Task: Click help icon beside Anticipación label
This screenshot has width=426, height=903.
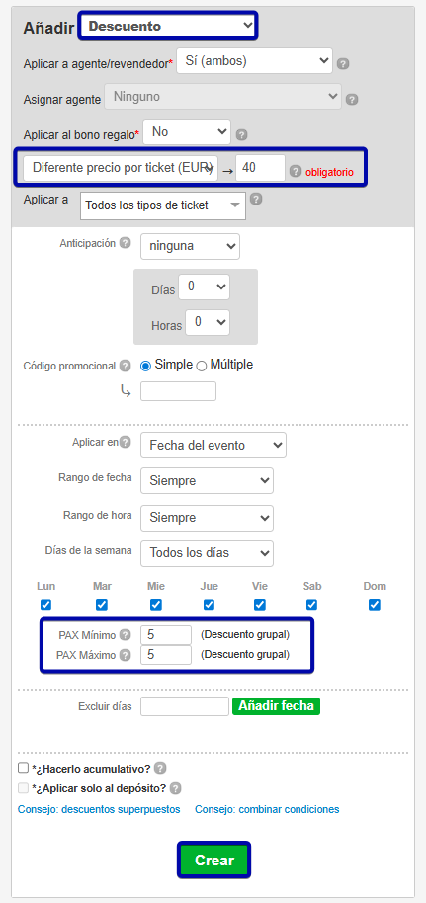Action: click(x=125, y=243)
